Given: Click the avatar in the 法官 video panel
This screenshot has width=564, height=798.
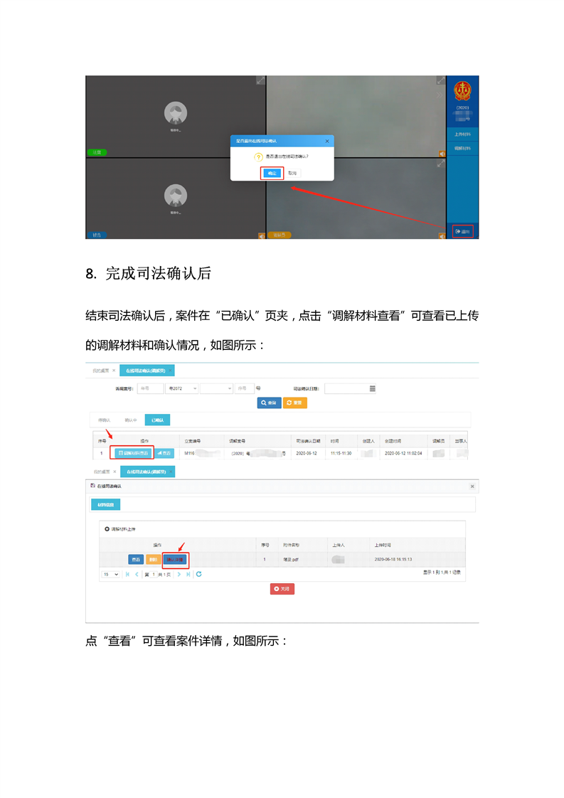Looking at the screenshot, I should coord(176,113).
